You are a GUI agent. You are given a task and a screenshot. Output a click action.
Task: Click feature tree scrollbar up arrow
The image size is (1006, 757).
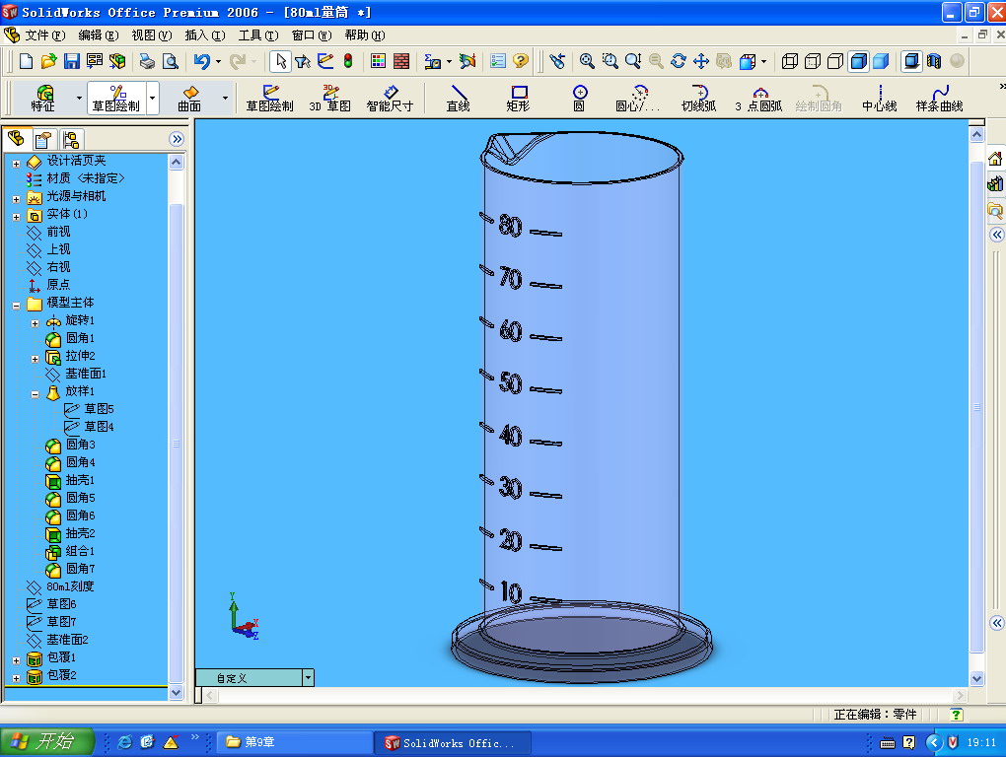point(177,163)
